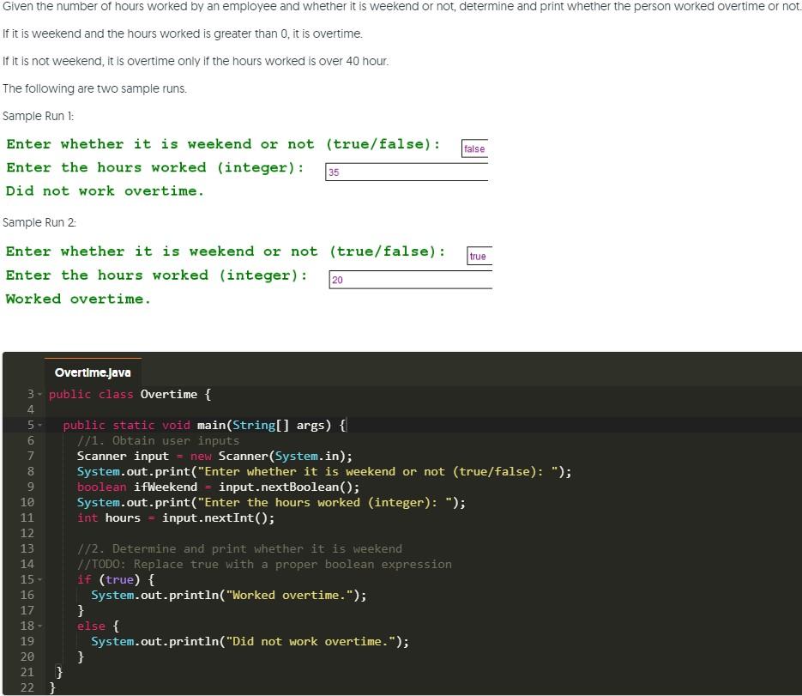The image size is (802, 696).
Task: Click the Scanner variable declaration line
Action: (214, 456)
